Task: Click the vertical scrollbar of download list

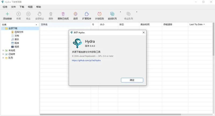Action: tap(213, 39)
